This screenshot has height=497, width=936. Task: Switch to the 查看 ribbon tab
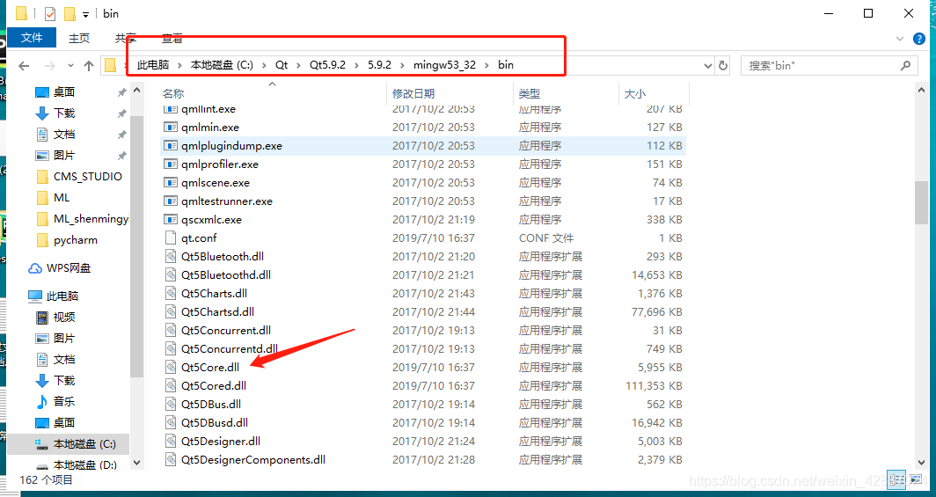(x=172, y=38)
